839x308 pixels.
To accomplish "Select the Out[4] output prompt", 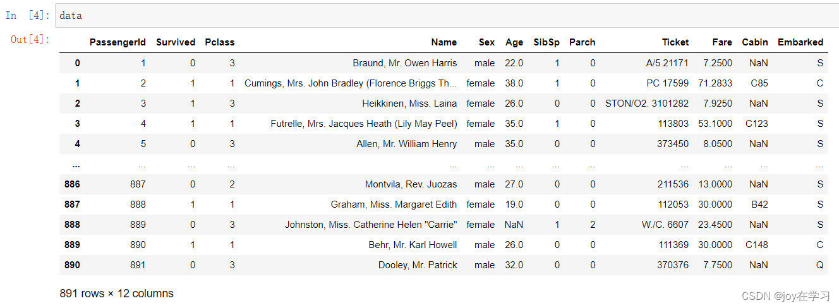I will [30, 39].
